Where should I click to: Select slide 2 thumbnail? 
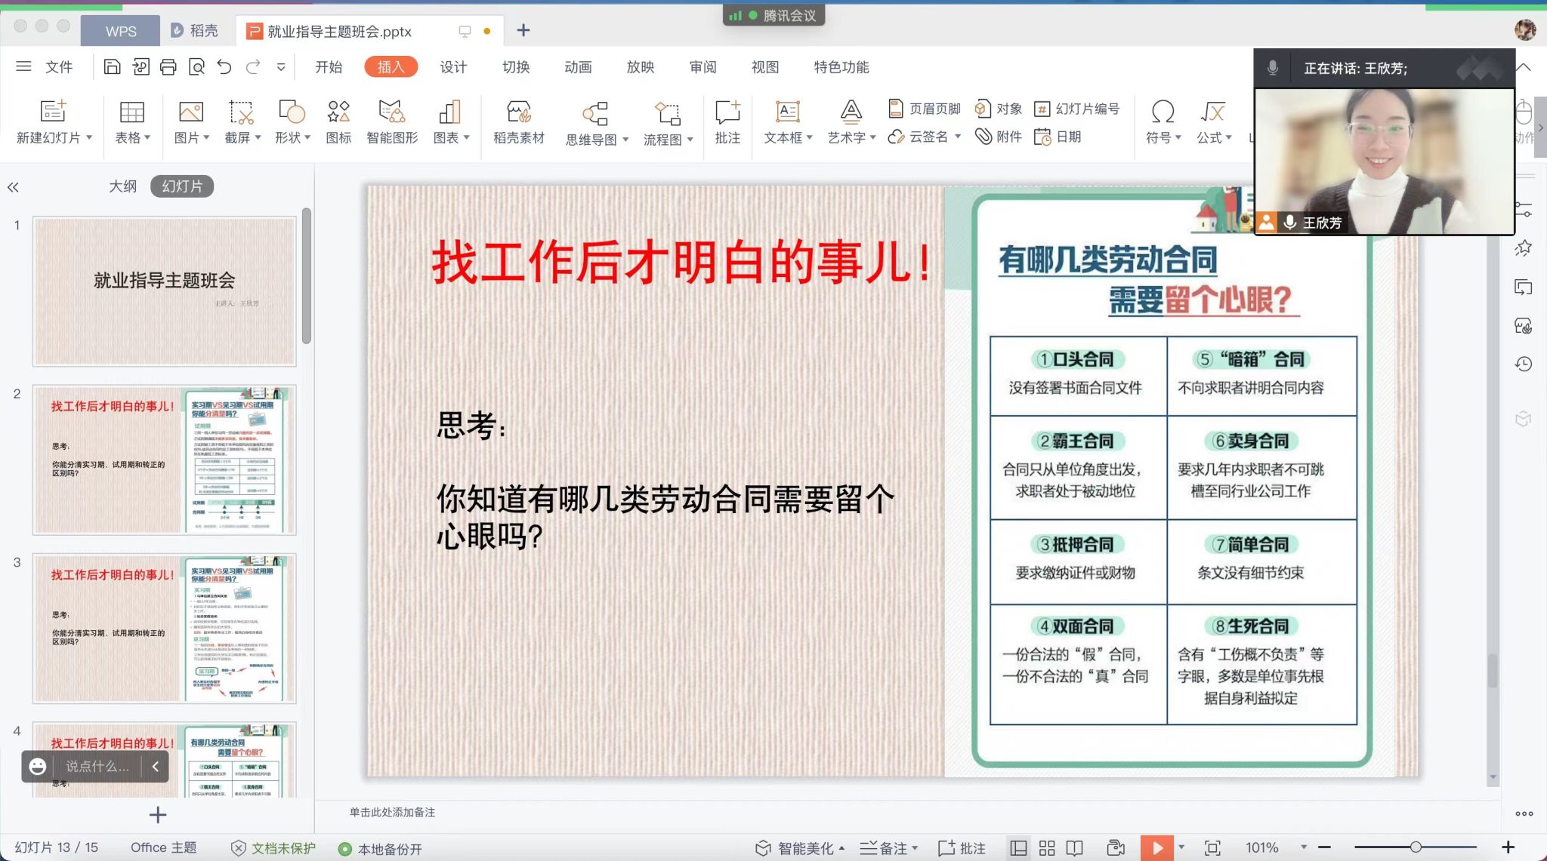click(164, 460)
